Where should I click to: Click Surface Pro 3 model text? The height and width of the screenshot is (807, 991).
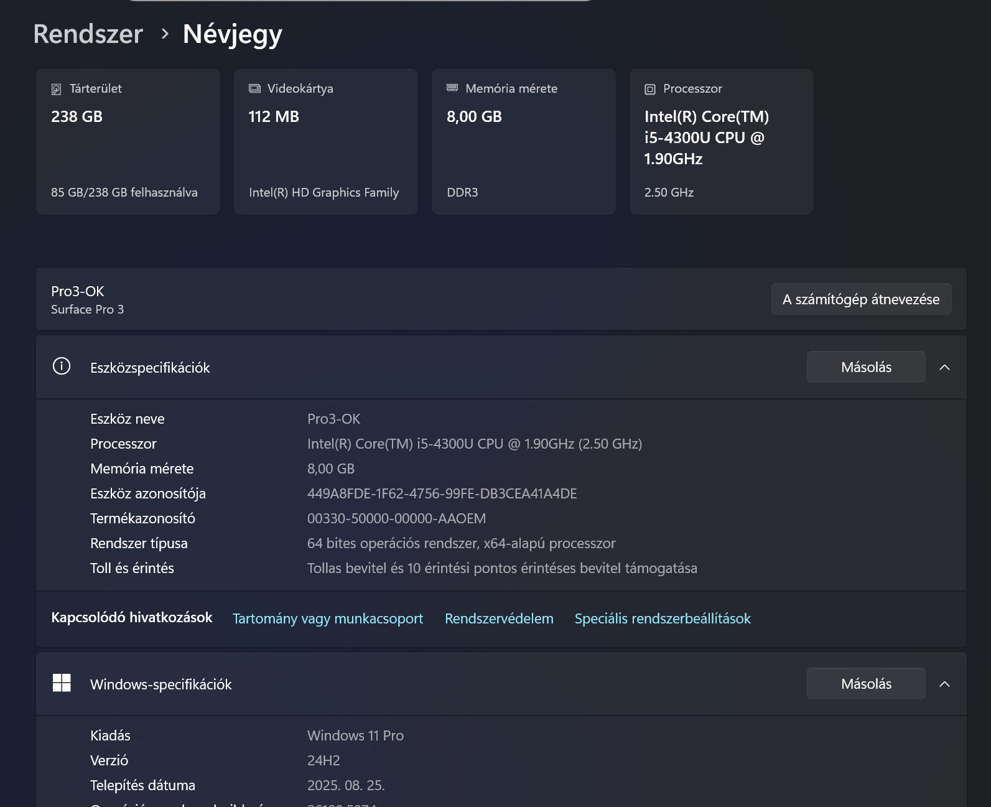pos(87,309)
